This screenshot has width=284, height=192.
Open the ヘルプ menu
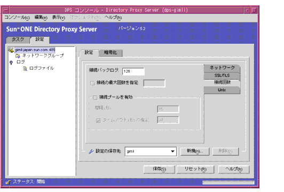(113, 18)
